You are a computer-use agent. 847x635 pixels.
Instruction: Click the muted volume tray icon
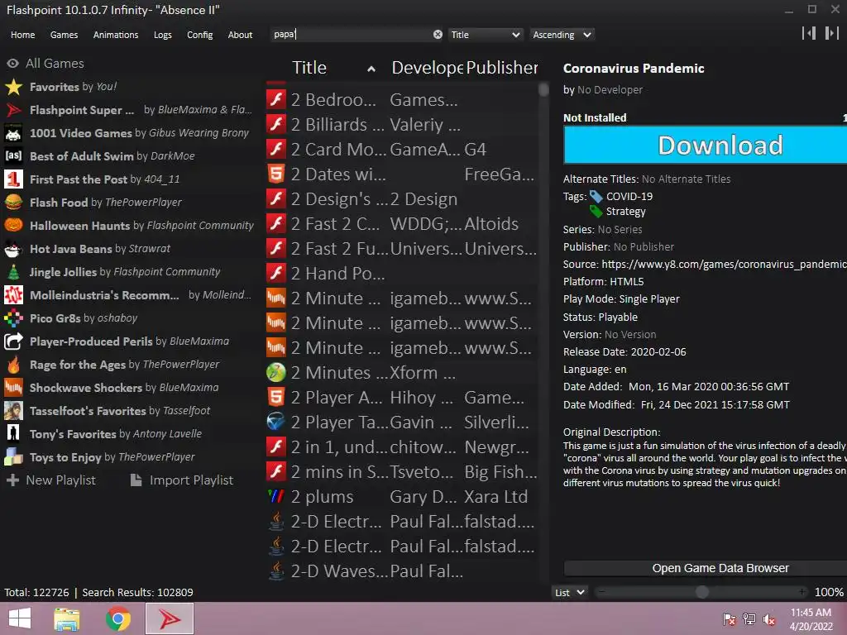tap(768, 619)
